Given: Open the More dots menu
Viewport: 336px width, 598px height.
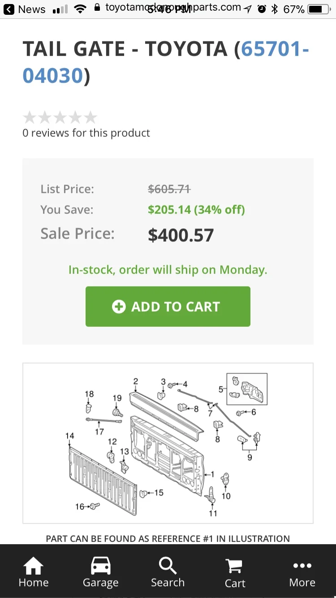Looking at the screenshot, I should pos(302,566).
